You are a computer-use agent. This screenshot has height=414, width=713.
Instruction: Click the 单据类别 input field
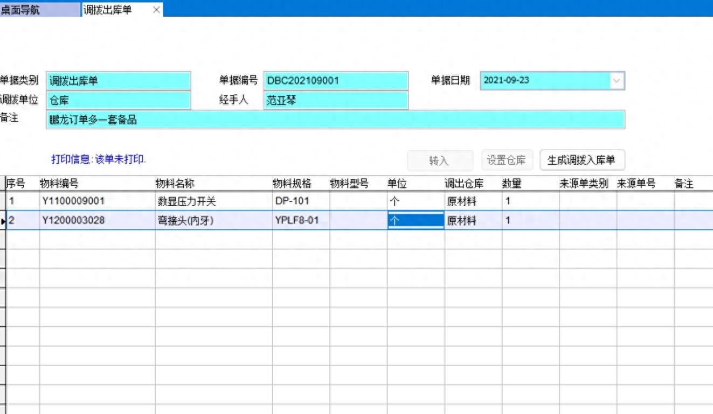pos(119,81)
